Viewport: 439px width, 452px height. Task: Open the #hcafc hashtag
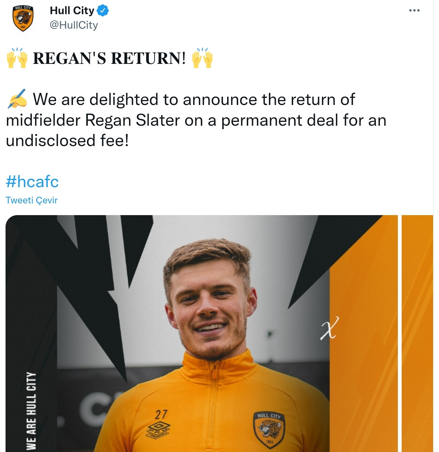[32, 181]
